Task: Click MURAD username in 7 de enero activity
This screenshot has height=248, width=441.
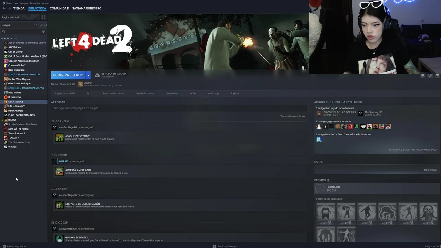Action: pos(63,161)
